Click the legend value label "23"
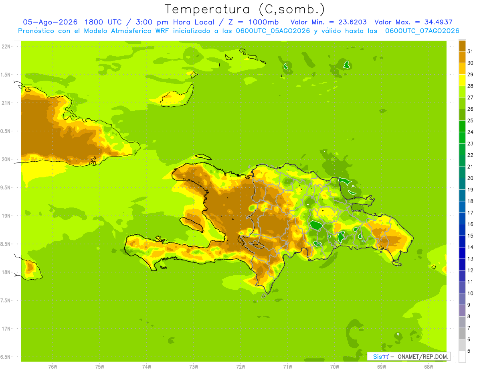This screenshot has height=372, width=481. [470, 143]
